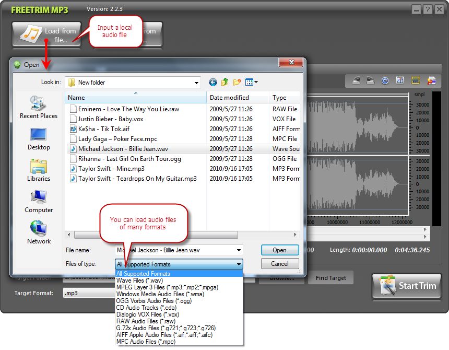Click the MPC File type cell
This screenshot has height=350, width=449.
click(x=285, y=139)
